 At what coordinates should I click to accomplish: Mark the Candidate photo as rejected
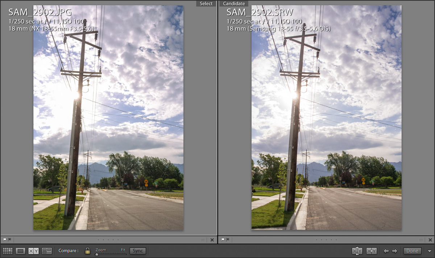tap(228, 240)
